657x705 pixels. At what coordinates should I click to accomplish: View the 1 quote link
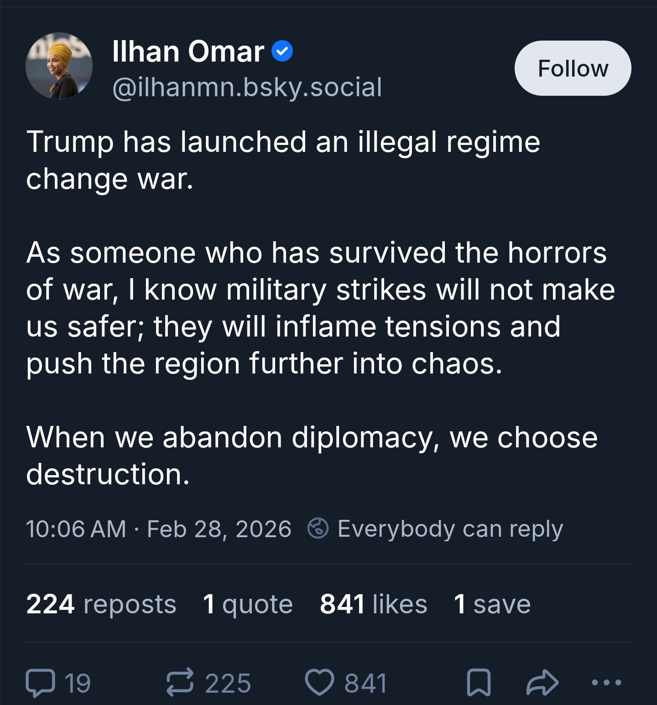[248, 604]
